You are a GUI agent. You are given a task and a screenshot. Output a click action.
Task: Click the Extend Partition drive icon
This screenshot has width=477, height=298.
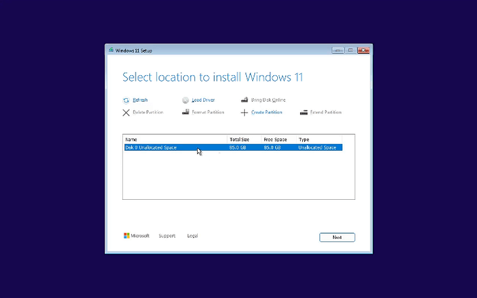[303, 112]
